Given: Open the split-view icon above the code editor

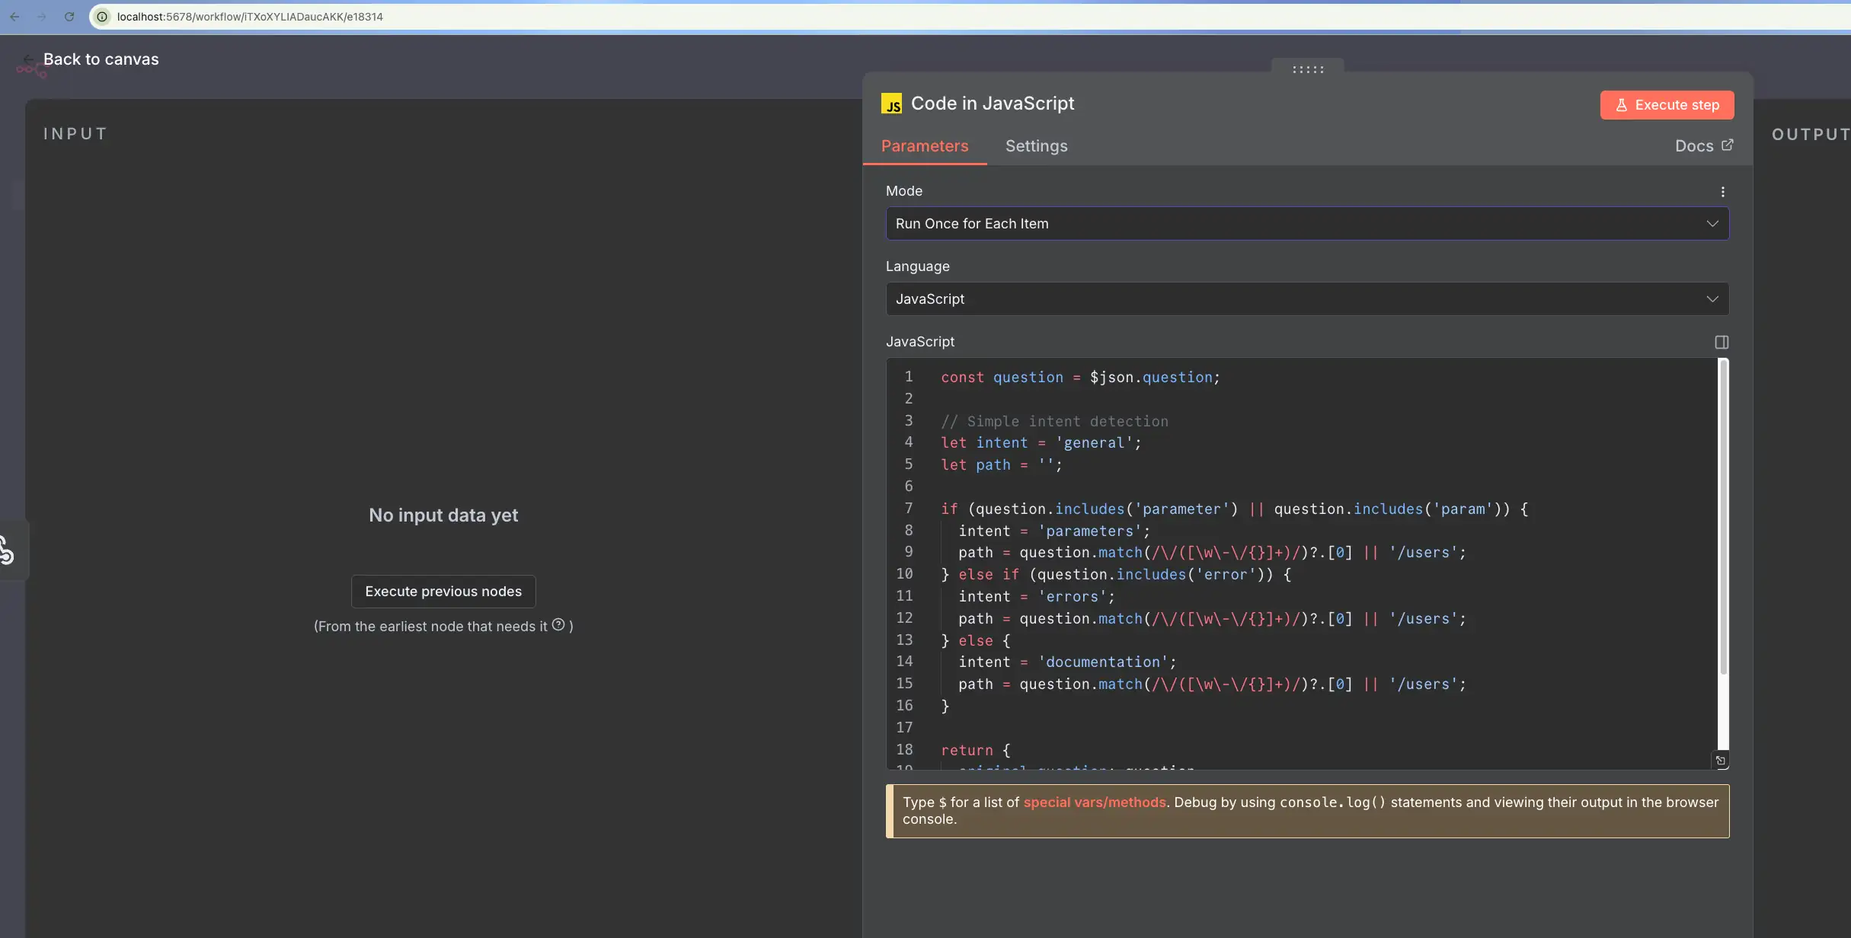Looking at the screenshot, I should 1722,342.
